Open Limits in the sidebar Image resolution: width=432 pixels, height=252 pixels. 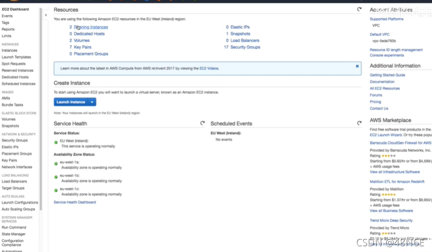7,36
